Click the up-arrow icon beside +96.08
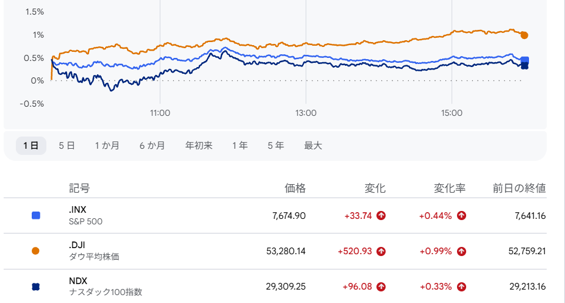The width and height of the screenshot is (565, 303). tap(381, 287)
